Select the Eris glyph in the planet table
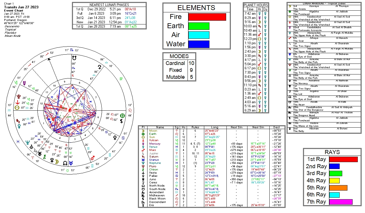 tap(143, 205)
